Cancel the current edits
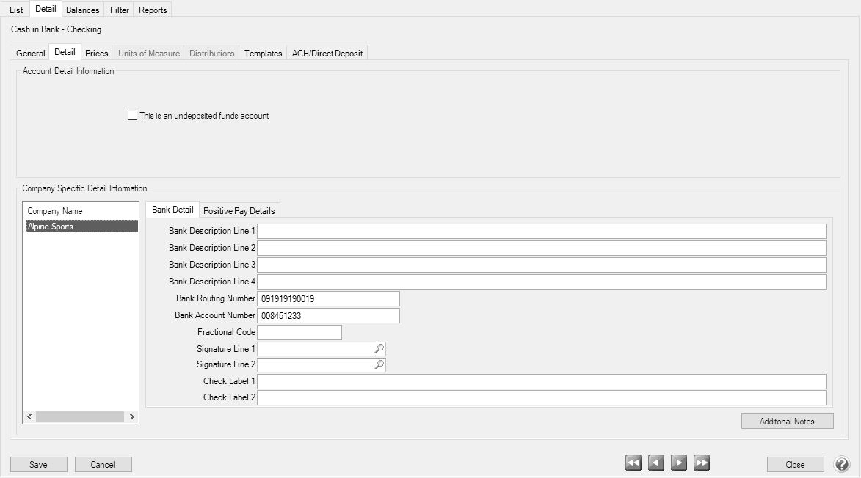 pos(103,464)
